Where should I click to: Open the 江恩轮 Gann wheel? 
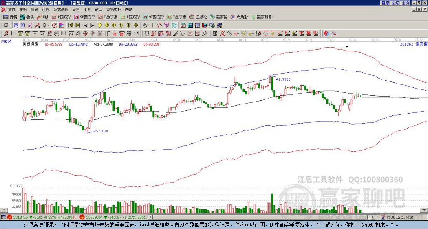click(x=198, y=17)
